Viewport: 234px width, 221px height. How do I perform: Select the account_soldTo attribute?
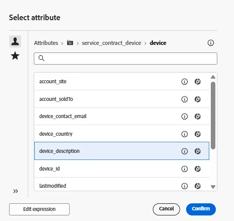pyautogui.click(x=122, y=99)
